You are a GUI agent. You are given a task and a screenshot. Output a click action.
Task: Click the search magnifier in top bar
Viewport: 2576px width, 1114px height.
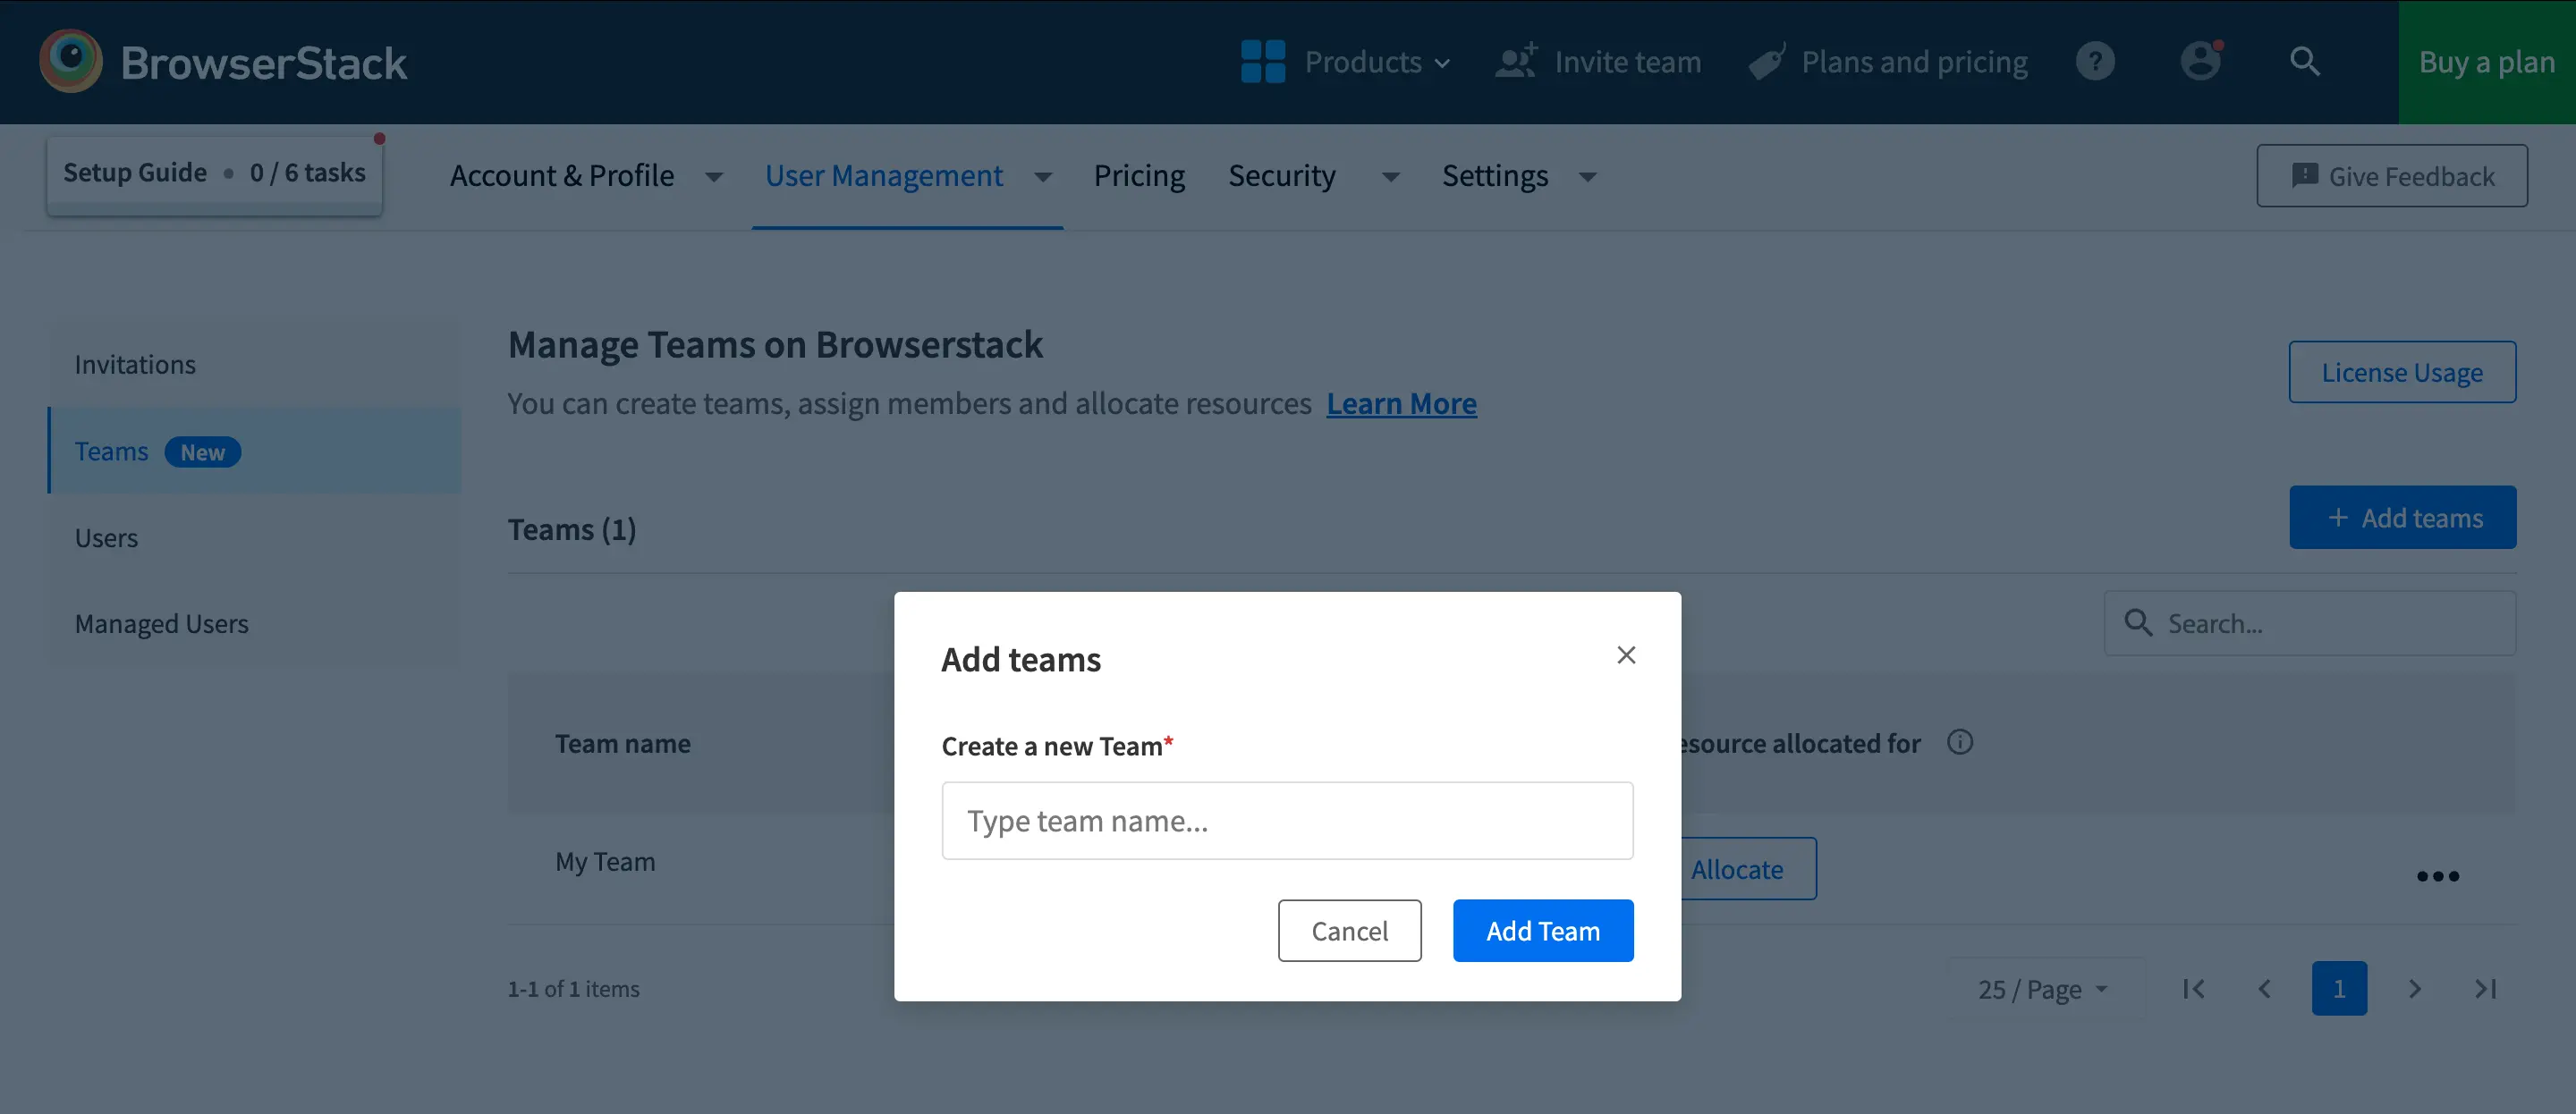pyautogui.click(x=2305, y=62)
